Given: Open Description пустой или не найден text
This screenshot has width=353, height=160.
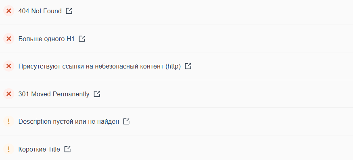Looking at the screenshot, I should (69, 122).
